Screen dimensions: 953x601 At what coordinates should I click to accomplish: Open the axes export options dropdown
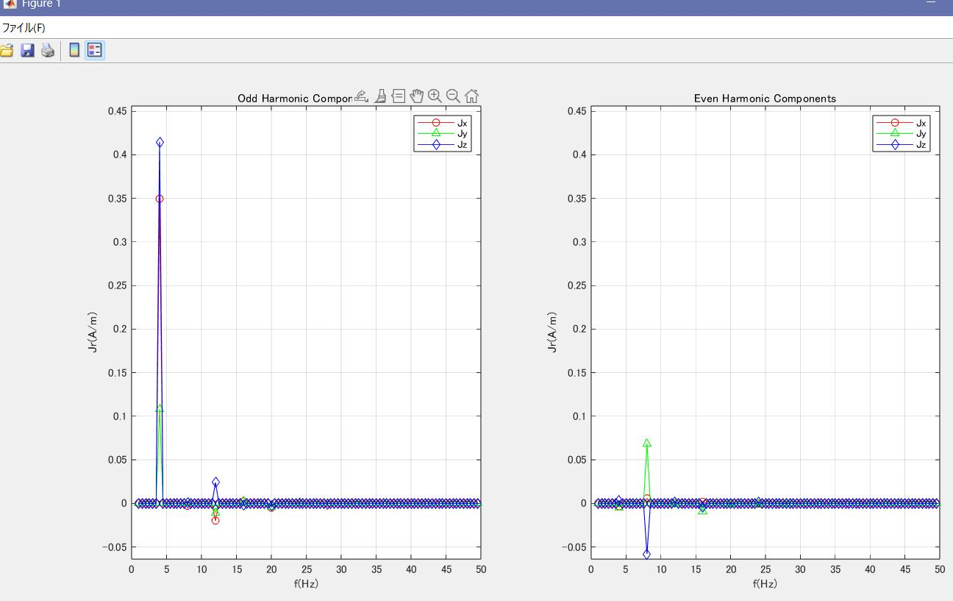pyautogui.click(x=360, y=96)
